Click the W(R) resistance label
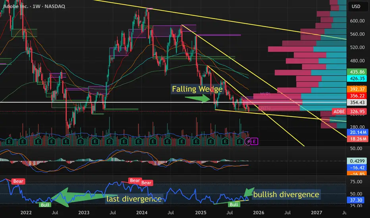370x218 pixels. tap(265, 94)
